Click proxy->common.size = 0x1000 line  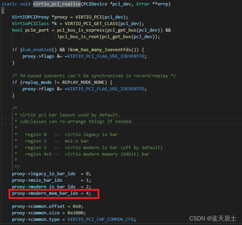point(49,213)
